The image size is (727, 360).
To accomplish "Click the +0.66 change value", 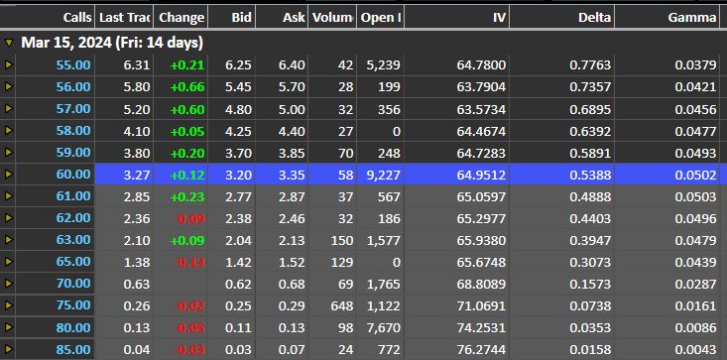I will (x=187, y=87).
